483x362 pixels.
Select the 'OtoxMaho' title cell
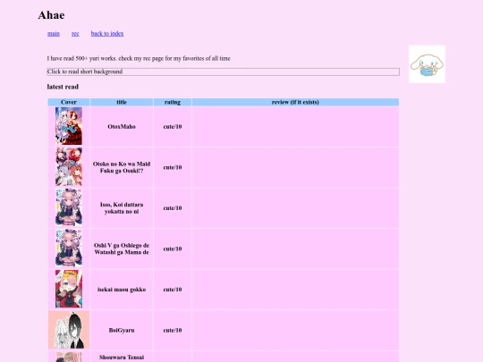(122, 127)
